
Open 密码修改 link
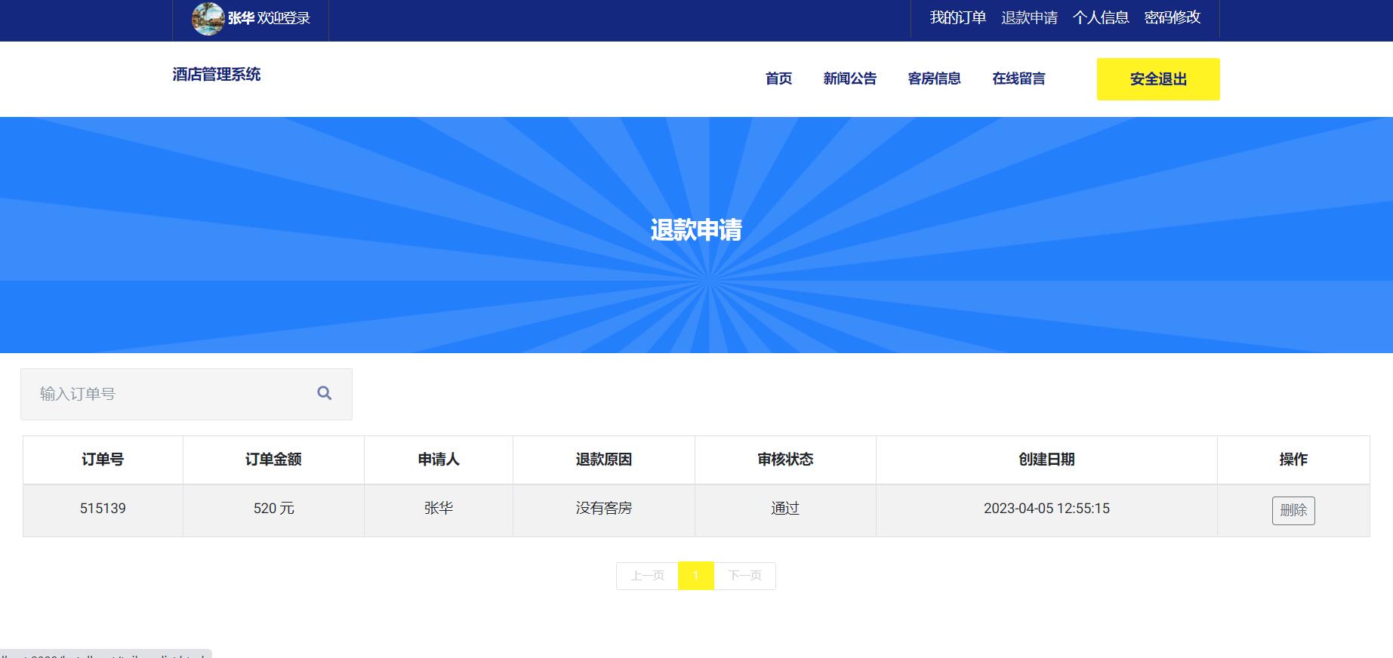tap(1172, 17)
